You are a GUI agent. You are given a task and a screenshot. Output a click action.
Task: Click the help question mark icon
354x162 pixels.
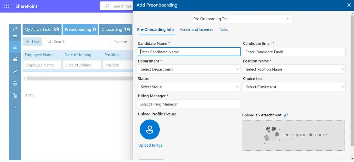[x=15, y=108]
